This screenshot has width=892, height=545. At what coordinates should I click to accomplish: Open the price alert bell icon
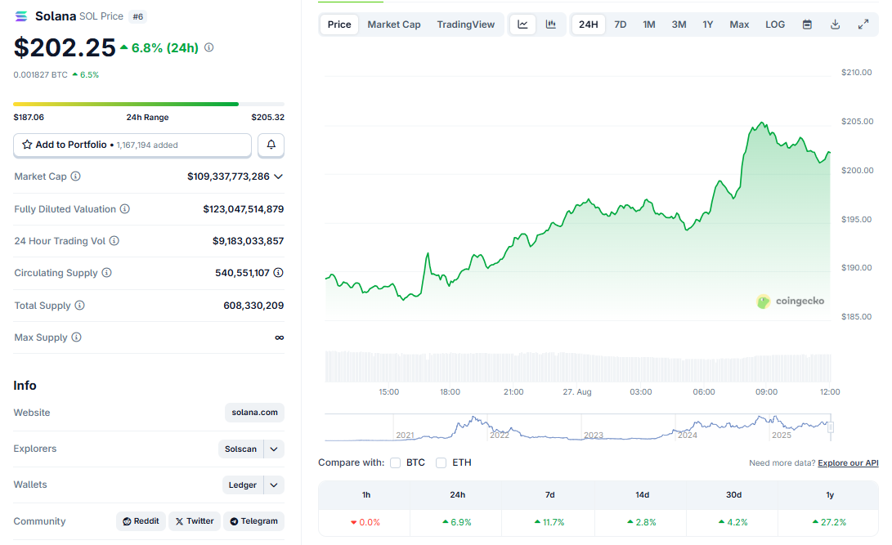click(x=271, y=145)
